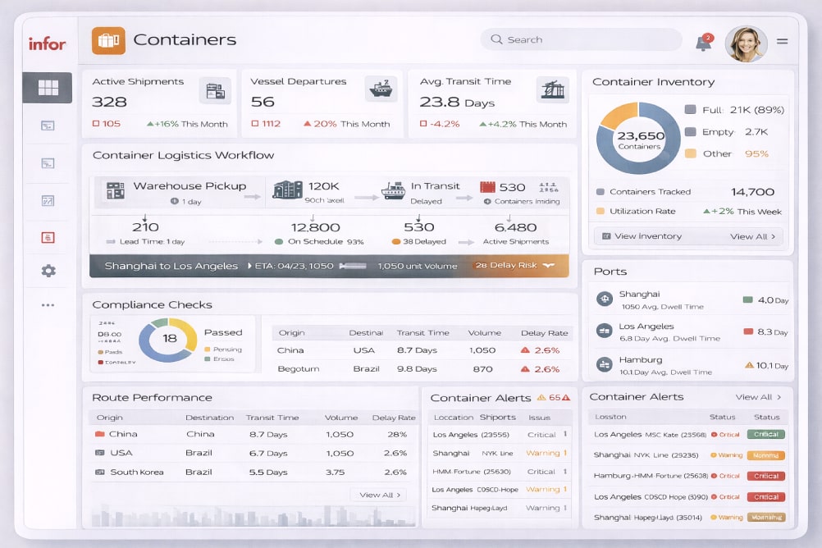Viewport: 822px width, 548px height.
Task: Click inside the Search field
Action: click(581, 39)
